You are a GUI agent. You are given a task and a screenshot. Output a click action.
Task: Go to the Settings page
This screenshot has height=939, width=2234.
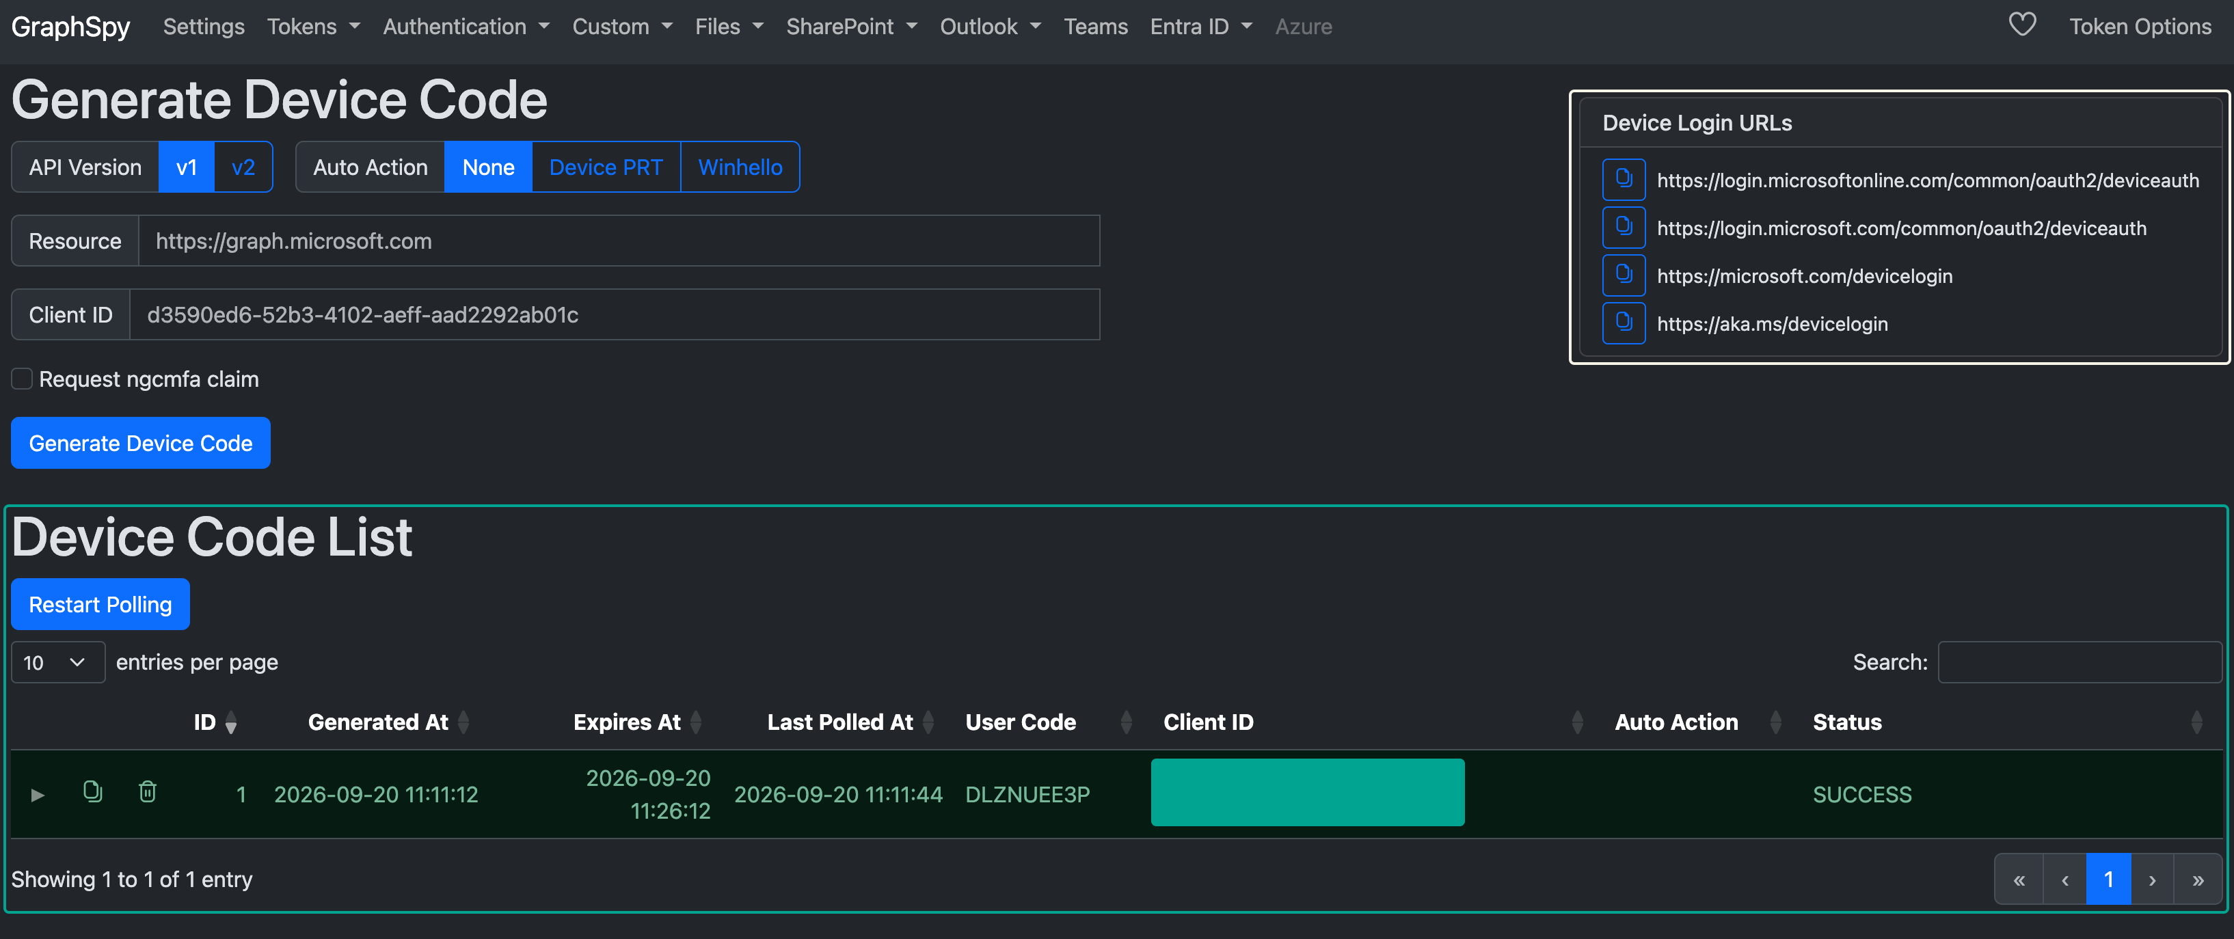tap(204, 27)
